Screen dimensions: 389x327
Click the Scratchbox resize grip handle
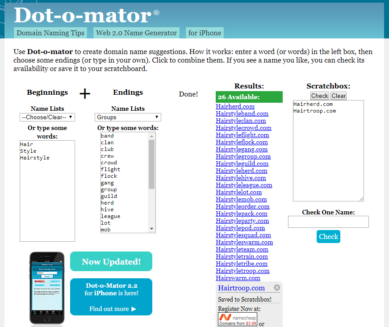tap(361, 199)
